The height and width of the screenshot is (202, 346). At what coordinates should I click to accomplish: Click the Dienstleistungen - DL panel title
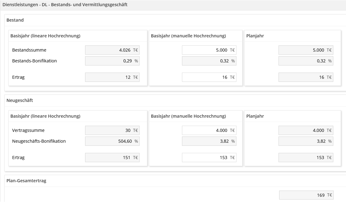pyautogui.click(x=65, y=5)
